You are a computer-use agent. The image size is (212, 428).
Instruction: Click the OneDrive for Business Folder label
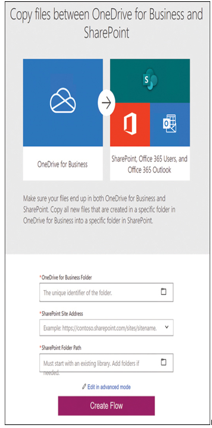[x=67, y=277]
